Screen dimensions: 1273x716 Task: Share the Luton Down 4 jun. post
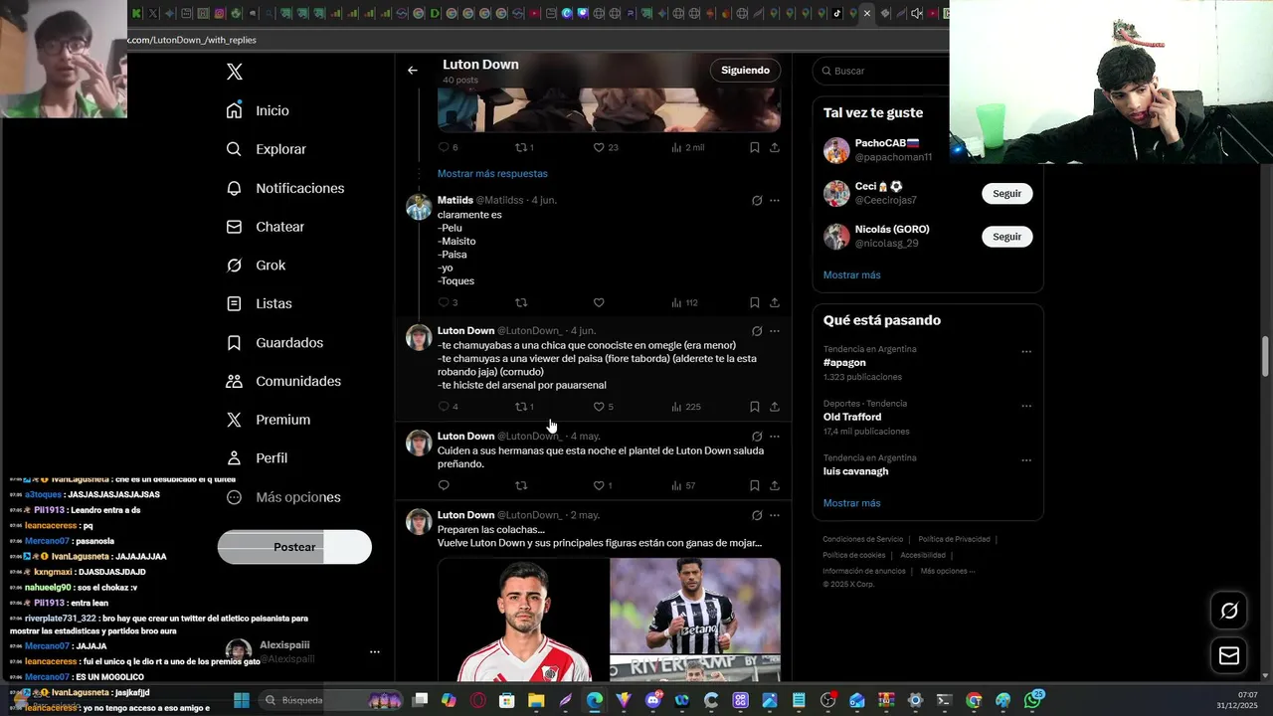[775, 407]
